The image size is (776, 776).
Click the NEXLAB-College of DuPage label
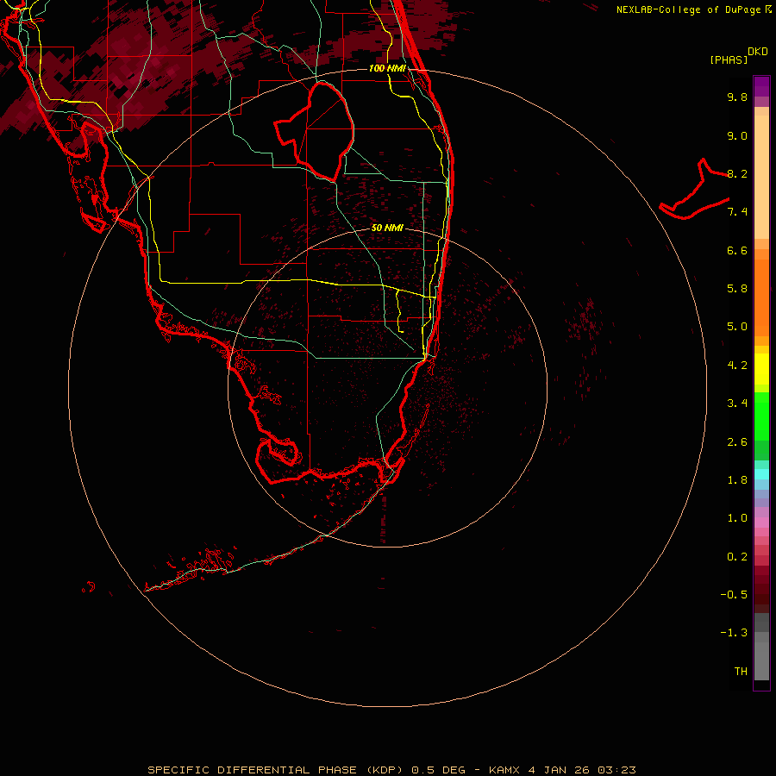(x=688, y=9)
